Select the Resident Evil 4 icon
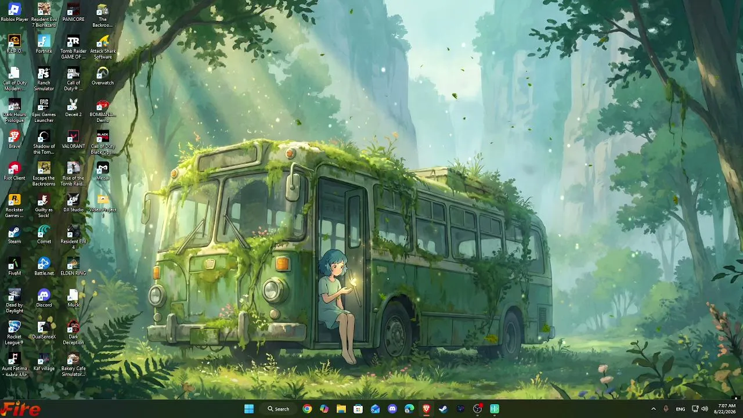The width and height of the screenshot is (743, 418). coord(73,237)
